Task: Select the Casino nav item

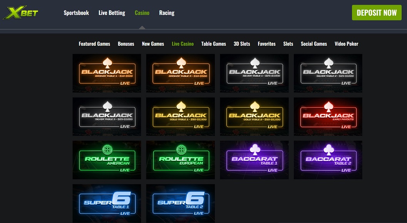Action: pos(142,13)
